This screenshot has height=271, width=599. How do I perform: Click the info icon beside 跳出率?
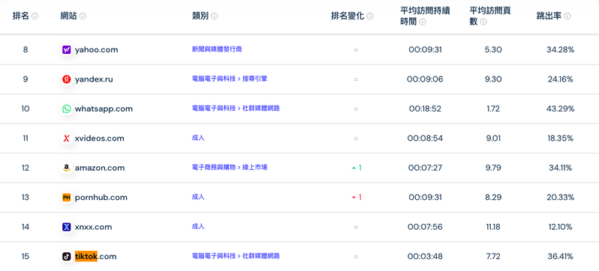567,16
